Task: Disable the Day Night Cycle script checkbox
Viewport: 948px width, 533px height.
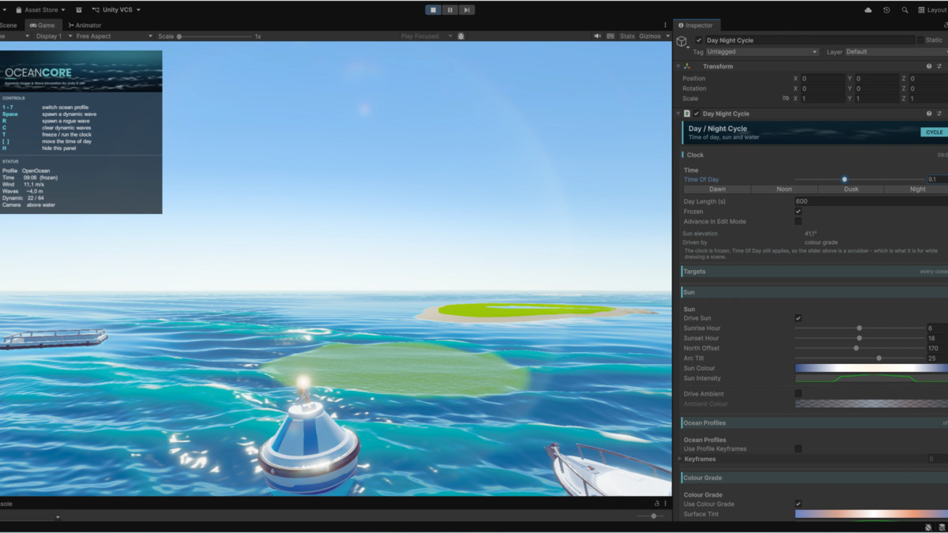Action: (x=697, y=114)
